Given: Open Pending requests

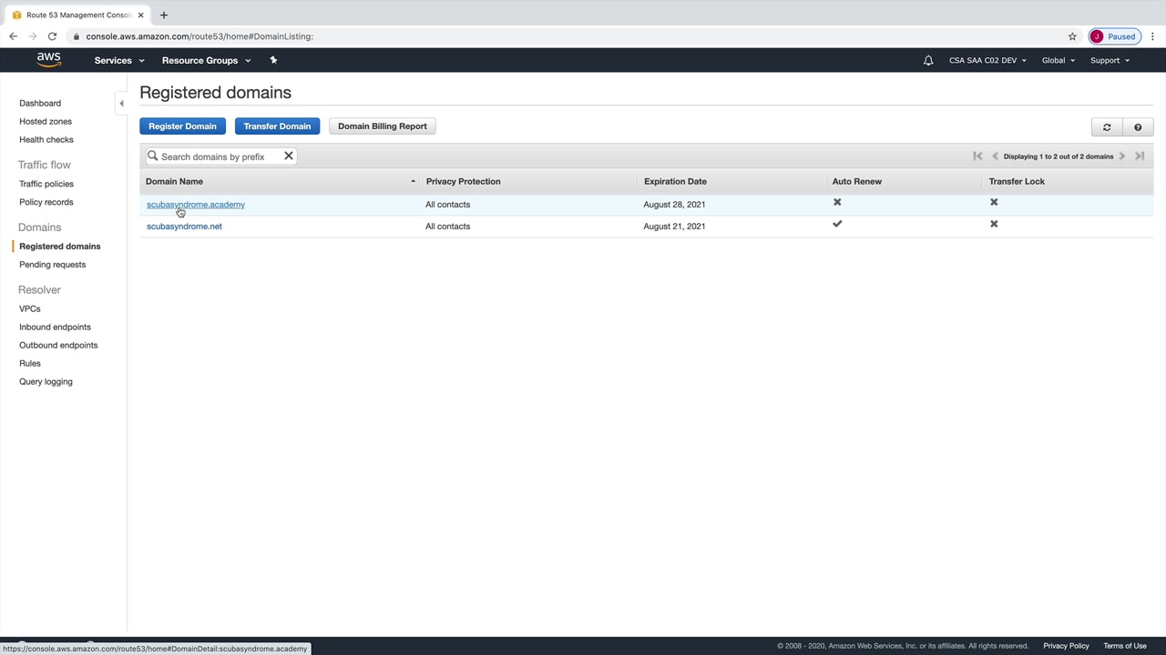Looking at the screenshot, I should pos(53,264).
